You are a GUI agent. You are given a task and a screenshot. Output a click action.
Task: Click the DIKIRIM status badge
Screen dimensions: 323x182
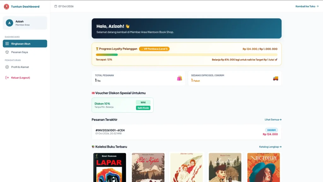[272, 130]
